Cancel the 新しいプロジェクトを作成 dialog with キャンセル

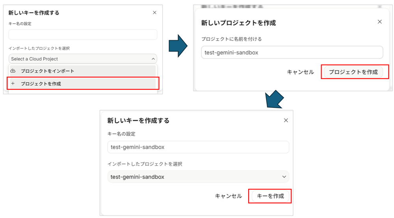(300, 72)
